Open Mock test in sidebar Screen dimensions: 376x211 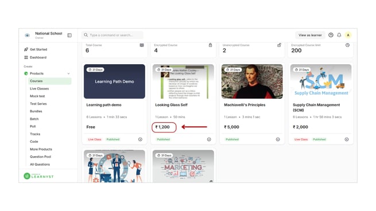coord(37,96)
